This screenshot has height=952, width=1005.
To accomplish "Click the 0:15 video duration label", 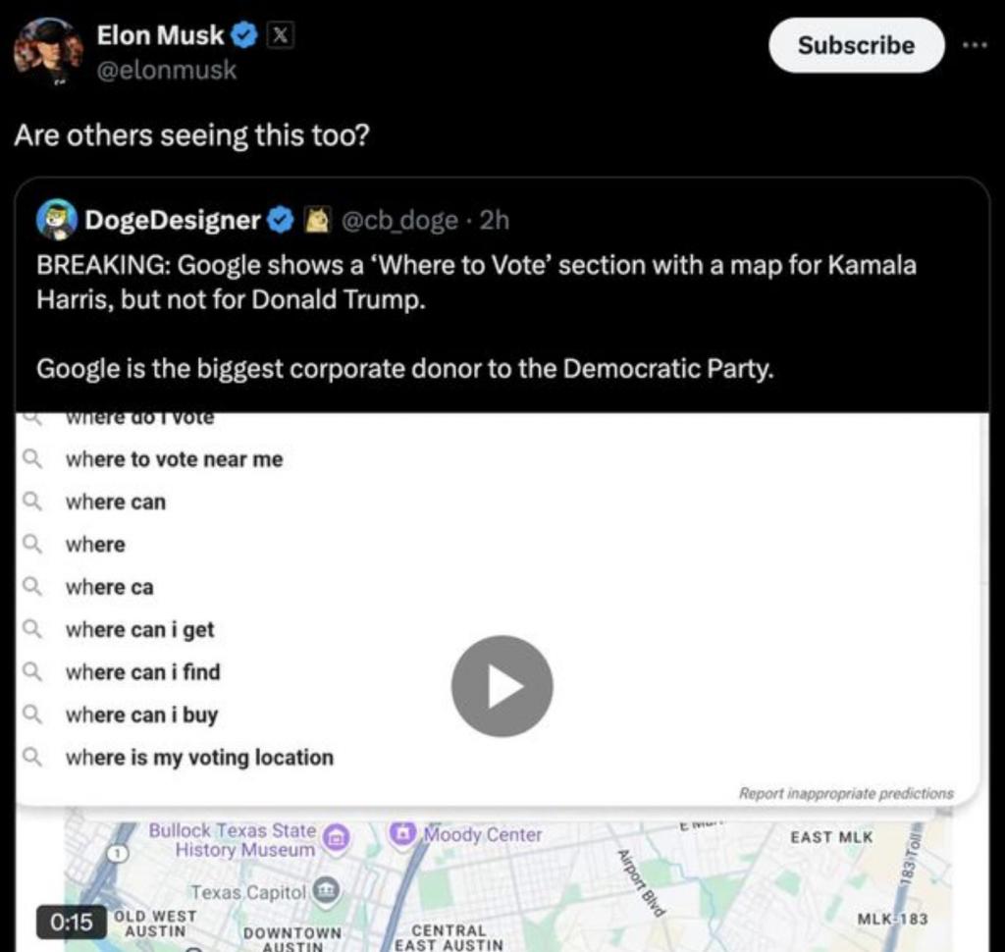I will coord(71,922).
